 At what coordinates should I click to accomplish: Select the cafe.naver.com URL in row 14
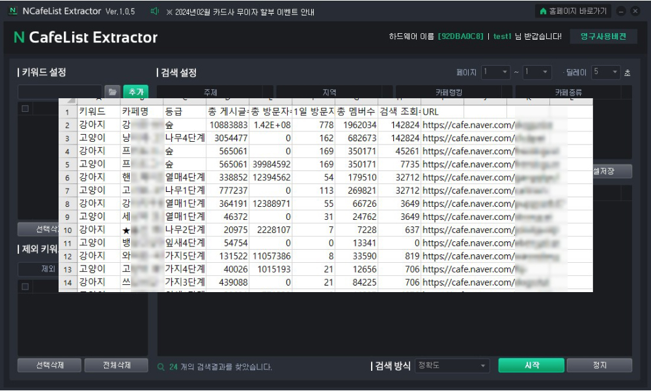pos(468,282)
